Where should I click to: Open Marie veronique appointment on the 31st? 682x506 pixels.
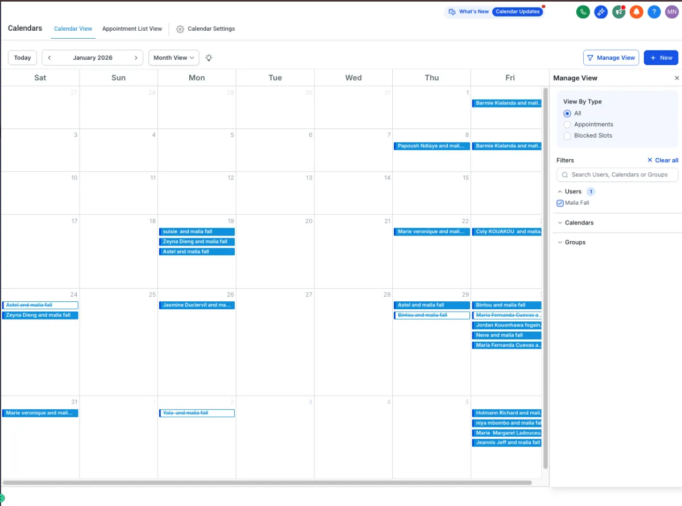pyautogui.click(x=40, y=413)
